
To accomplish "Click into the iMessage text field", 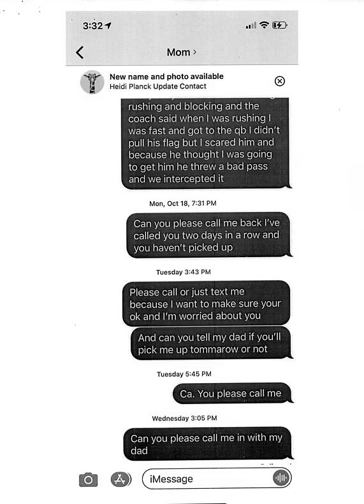I will tap(217, 479).
